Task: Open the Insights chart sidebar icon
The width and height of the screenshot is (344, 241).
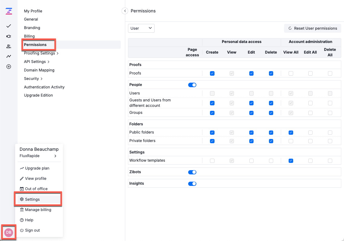Action: (x=9, y=56)
